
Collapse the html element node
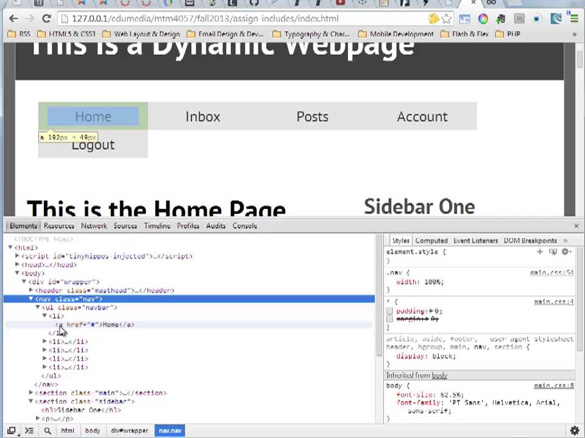point(10,248)
